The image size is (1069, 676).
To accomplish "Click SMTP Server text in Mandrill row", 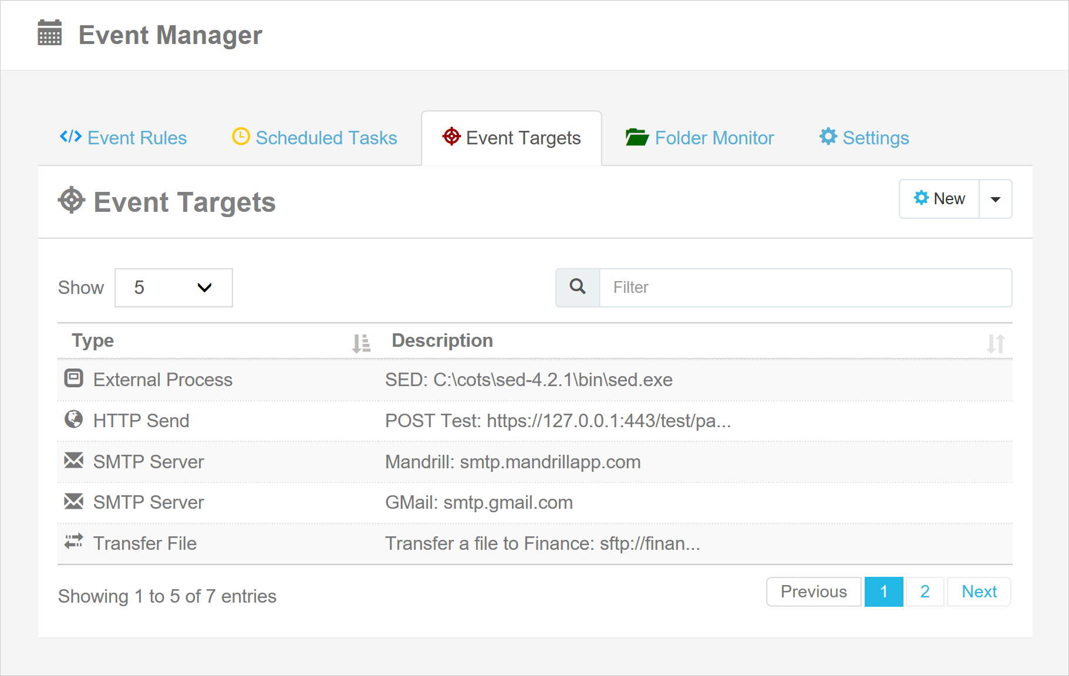I will tap(149, 462).
